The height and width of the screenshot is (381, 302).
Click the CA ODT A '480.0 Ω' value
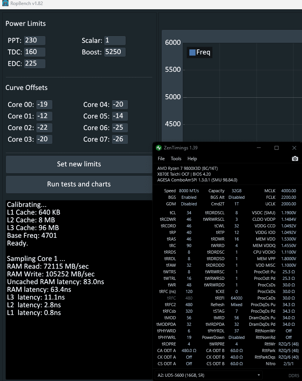[x=189, y=351]
